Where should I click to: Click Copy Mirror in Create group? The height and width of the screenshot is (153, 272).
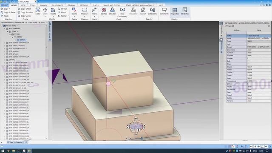(x=25, y=16)
